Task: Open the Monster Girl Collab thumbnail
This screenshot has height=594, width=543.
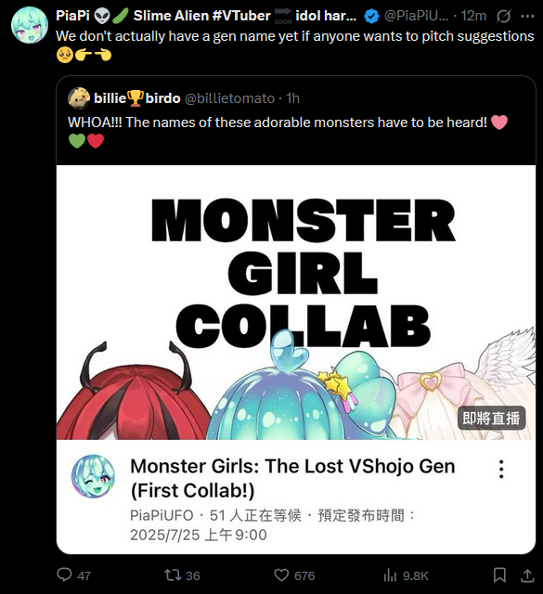Action: coord(296,303)
